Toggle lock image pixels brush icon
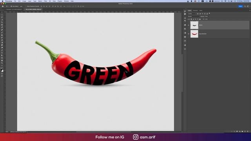Viewport: 251px width, 141px height. point(193,19)
